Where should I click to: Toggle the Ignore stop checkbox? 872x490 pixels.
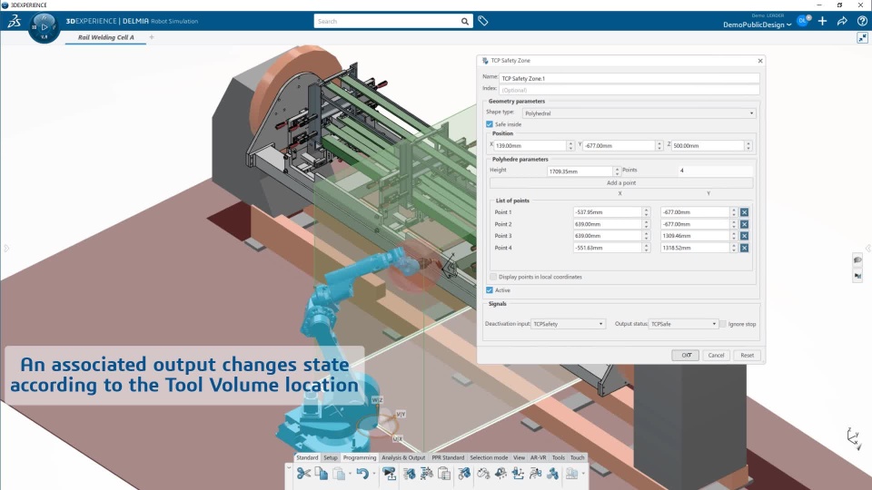(723, 324)
